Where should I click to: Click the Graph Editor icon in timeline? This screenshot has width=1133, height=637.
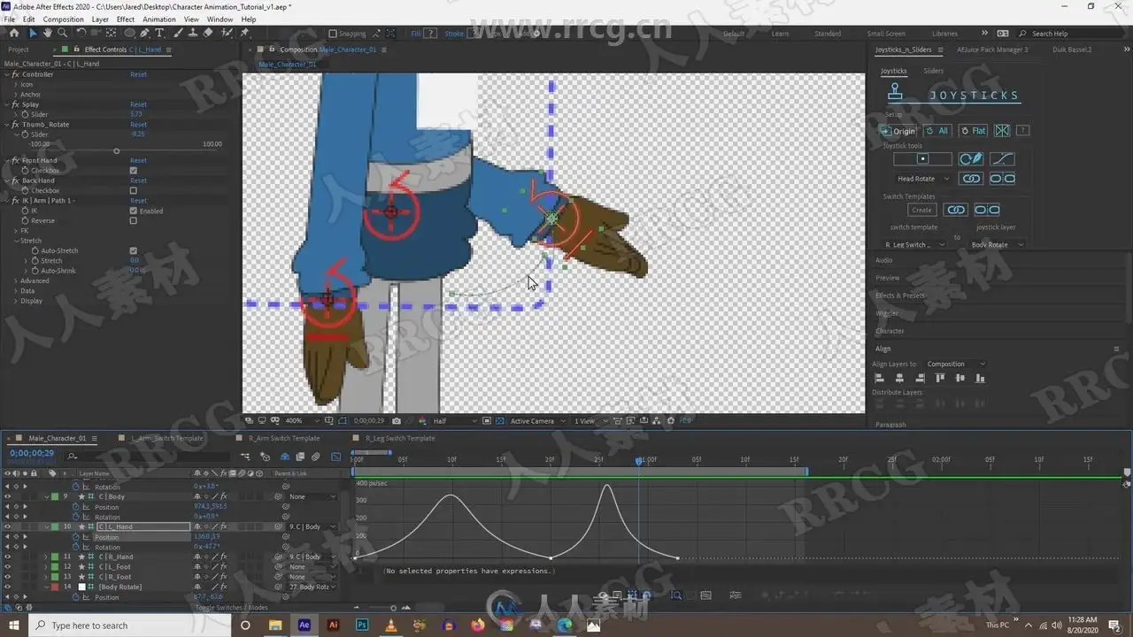click(x=335, y=457)
